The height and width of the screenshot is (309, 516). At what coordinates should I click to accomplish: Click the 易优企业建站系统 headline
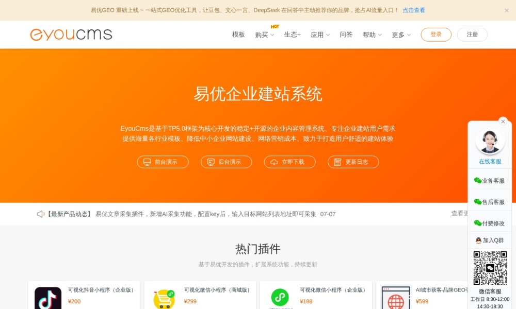tap(257, 94)
